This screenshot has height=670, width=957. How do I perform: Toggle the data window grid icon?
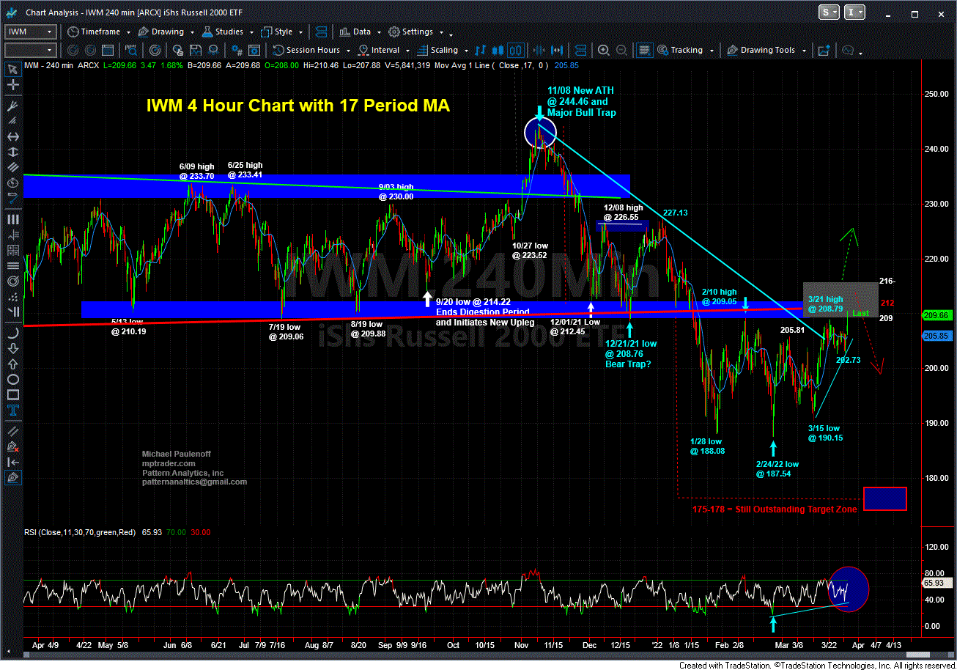tap(644, 50)
